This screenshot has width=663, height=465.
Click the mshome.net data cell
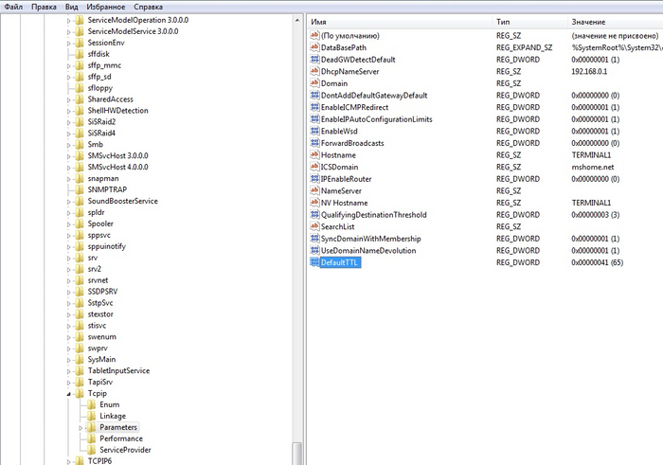[x=592, y=167]
